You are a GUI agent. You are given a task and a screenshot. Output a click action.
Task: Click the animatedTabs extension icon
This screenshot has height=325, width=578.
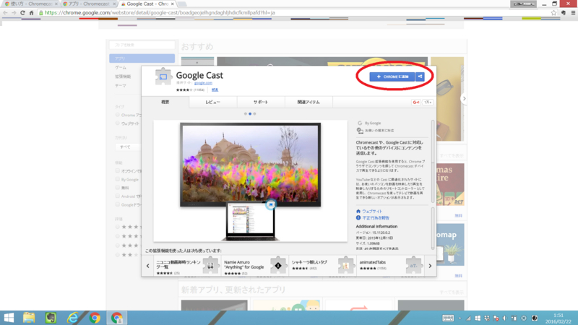[413, 265]
